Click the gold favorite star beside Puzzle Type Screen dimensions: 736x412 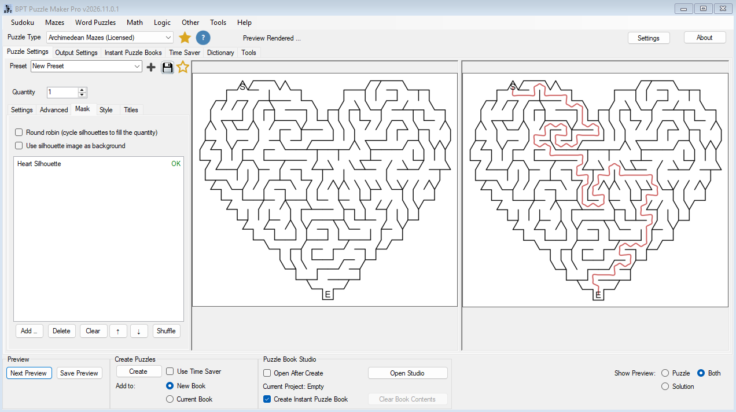click(185, 38)
